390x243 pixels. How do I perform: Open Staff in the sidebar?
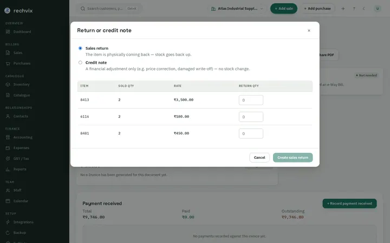point(17,191)
